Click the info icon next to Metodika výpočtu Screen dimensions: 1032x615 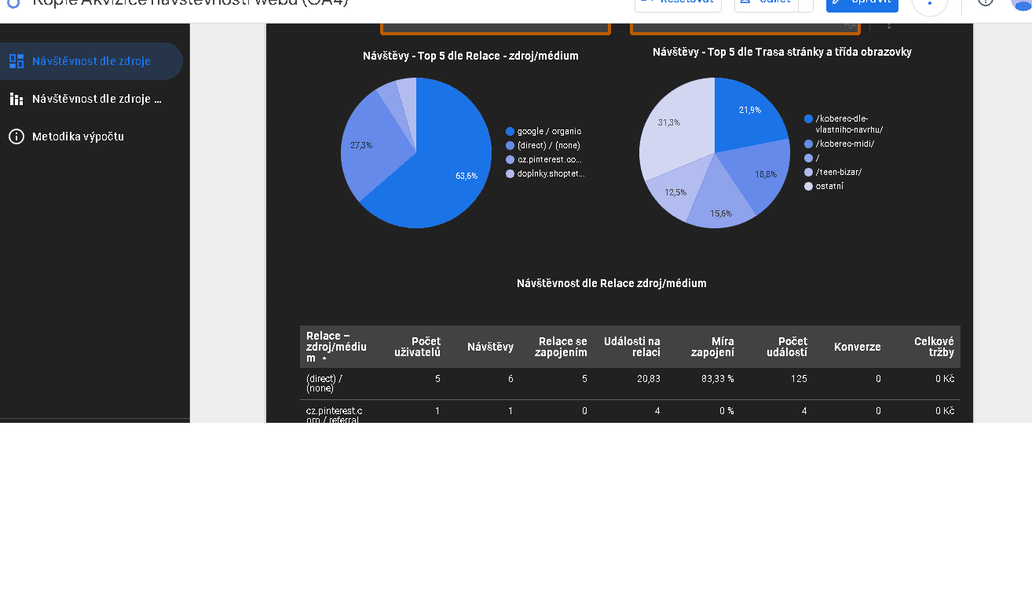coord(16,136)
